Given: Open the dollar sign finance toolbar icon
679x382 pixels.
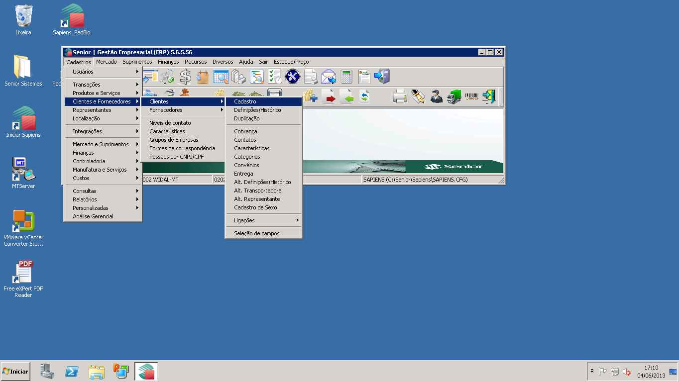Looking at the screenshot, I should point(185,77).
